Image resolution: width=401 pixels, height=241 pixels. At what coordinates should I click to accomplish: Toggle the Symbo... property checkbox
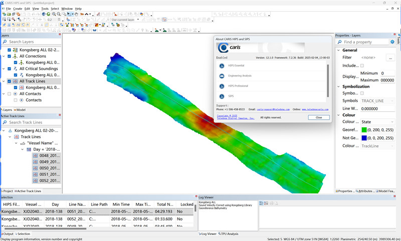[362, 93]
